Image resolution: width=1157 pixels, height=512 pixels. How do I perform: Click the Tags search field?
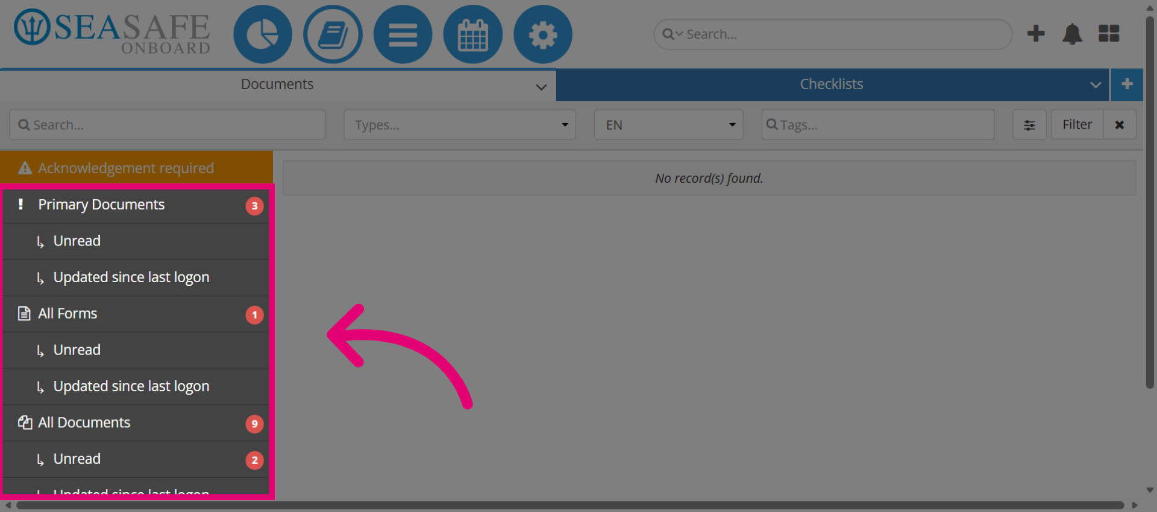878,125
